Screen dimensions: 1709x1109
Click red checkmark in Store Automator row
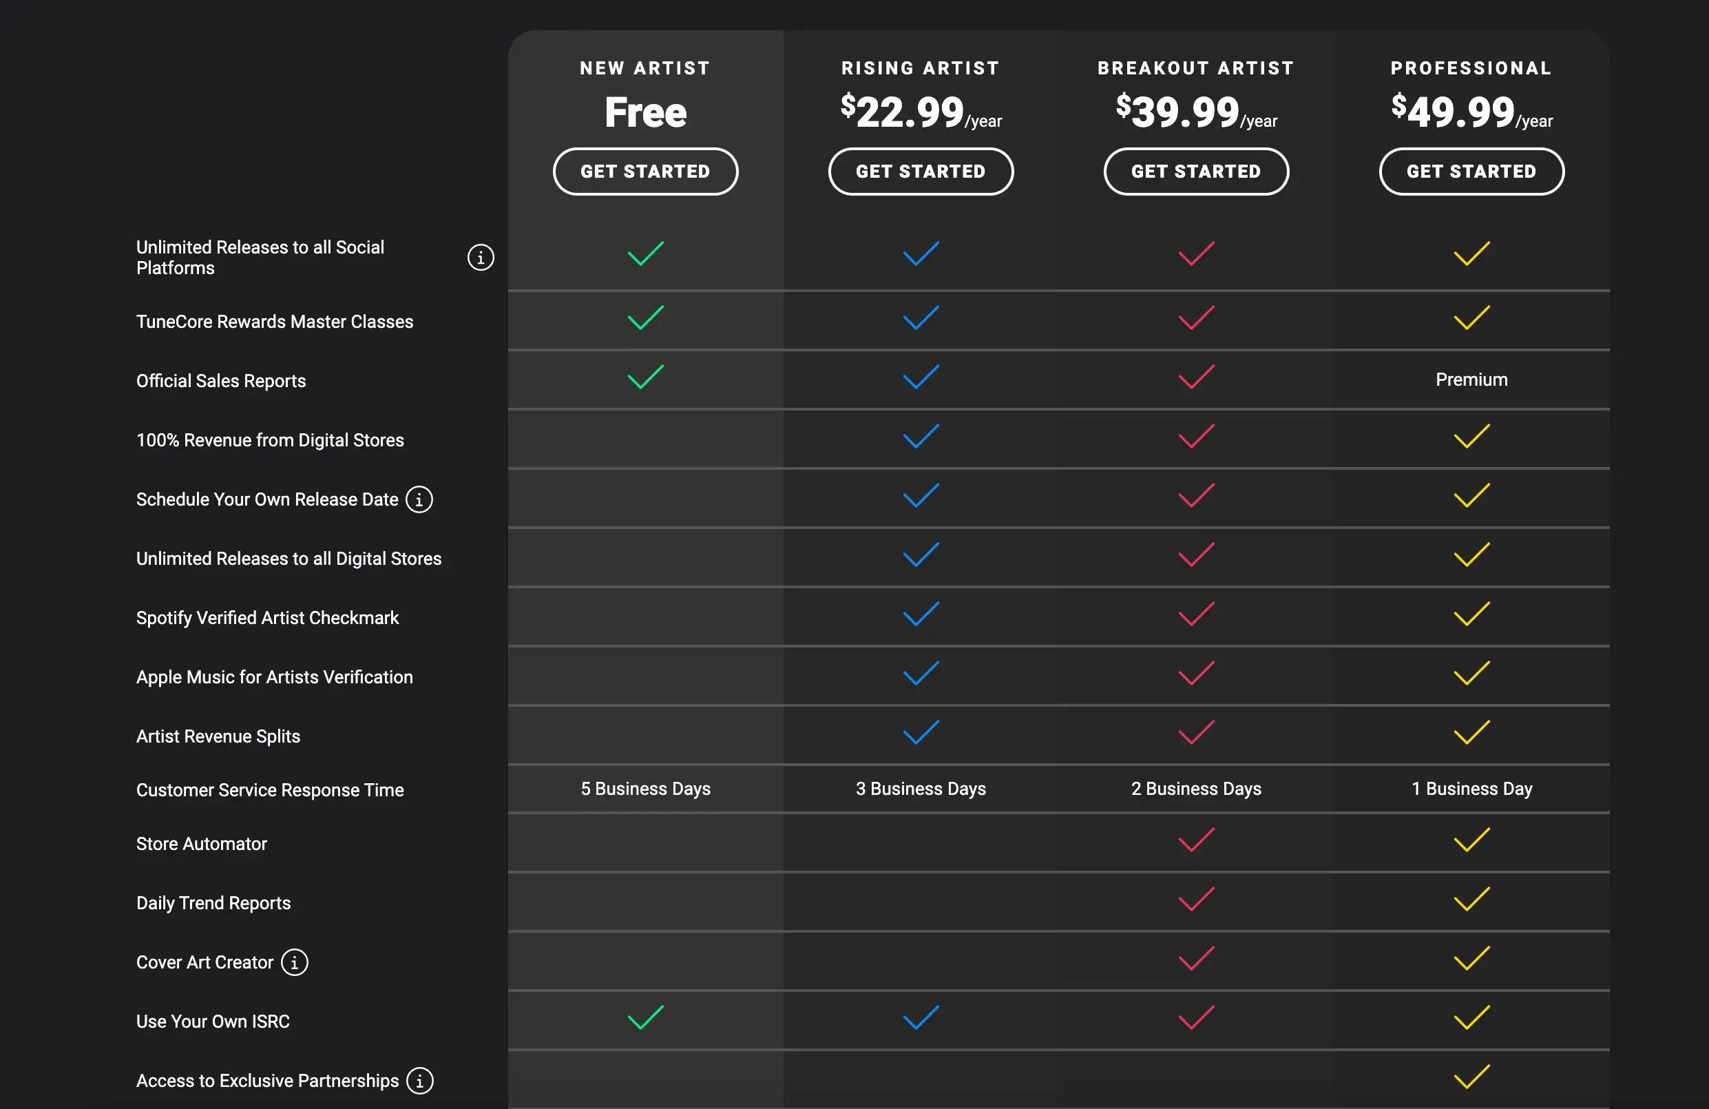[1195, 840]
